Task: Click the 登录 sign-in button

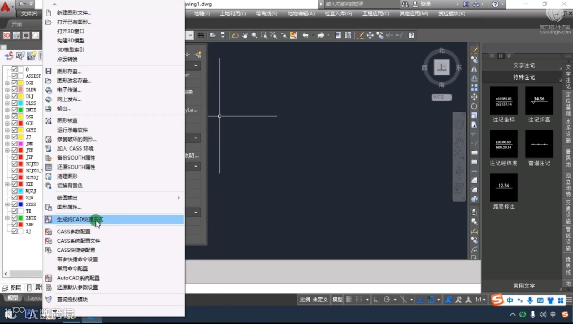Action: (426, 4)
